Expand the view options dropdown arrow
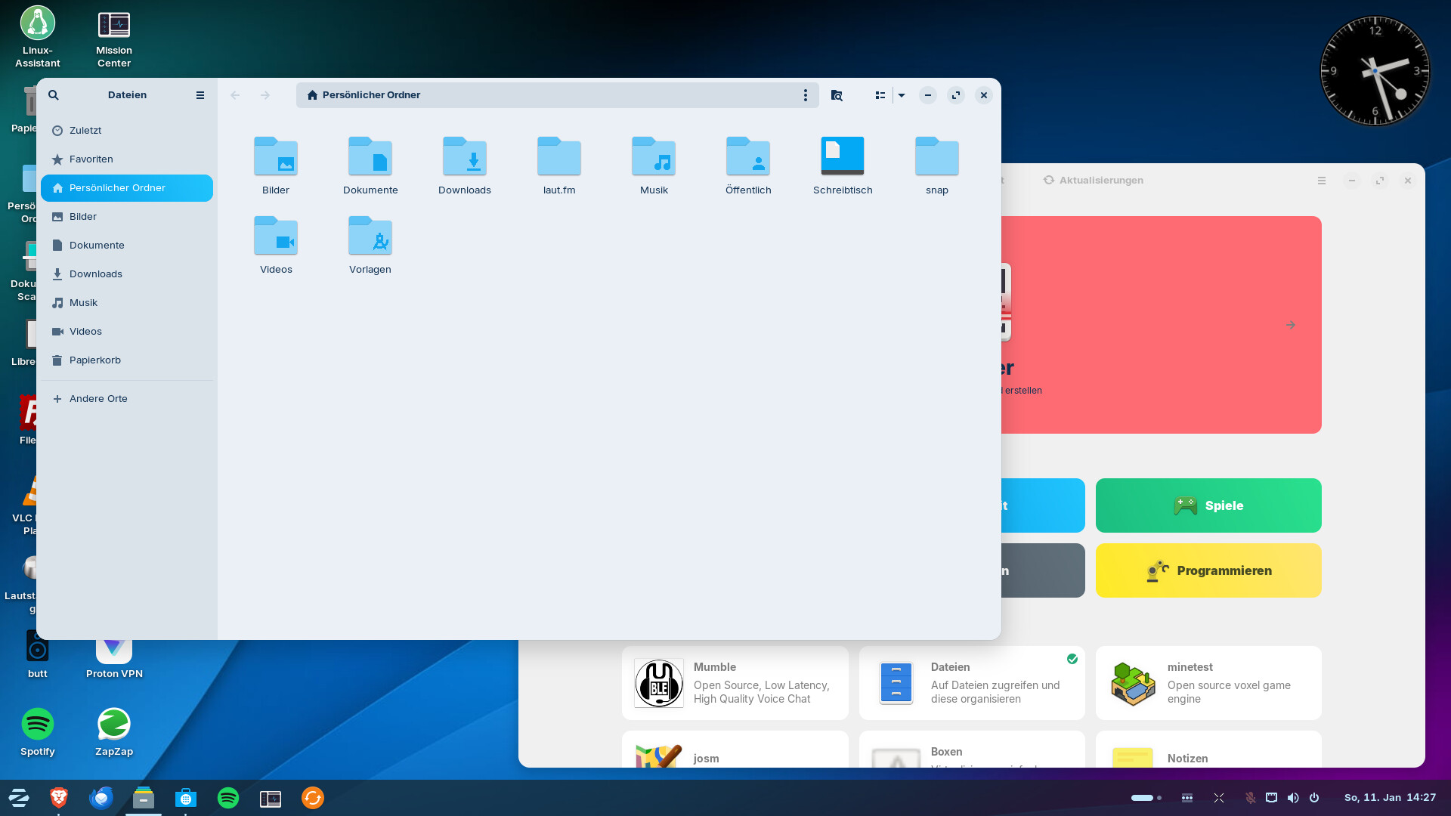 [x=902, y=95]
